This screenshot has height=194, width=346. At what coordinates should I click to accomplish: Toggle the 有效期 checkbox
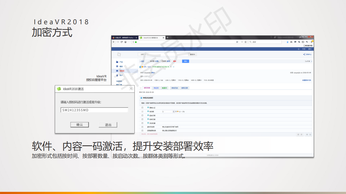click(142, 111)
